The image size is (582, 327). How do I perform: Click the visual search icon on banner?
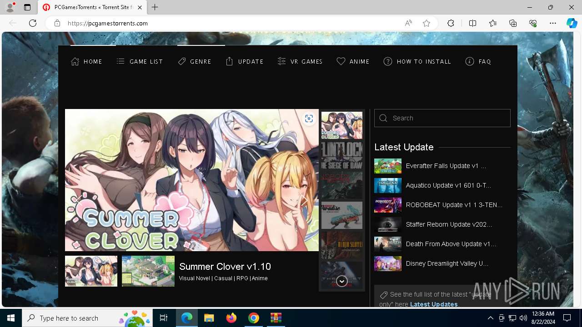(309, 119)
